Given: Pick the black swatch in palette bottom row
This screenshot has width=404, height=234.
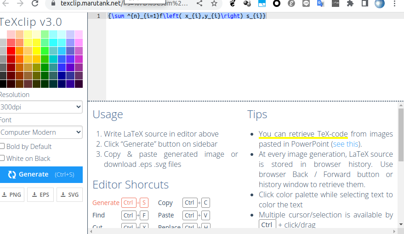Looking at the screenshot, I should click(3, 84).
